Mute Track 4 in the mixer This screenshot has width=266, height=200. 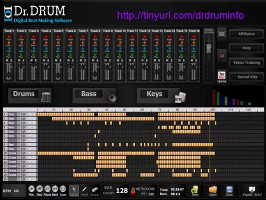click(x=44, y=60)
